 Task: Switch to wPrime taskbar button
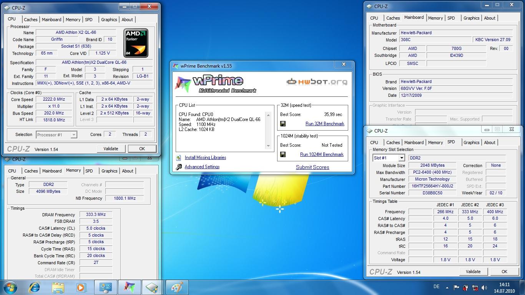(x=129, y=287)
